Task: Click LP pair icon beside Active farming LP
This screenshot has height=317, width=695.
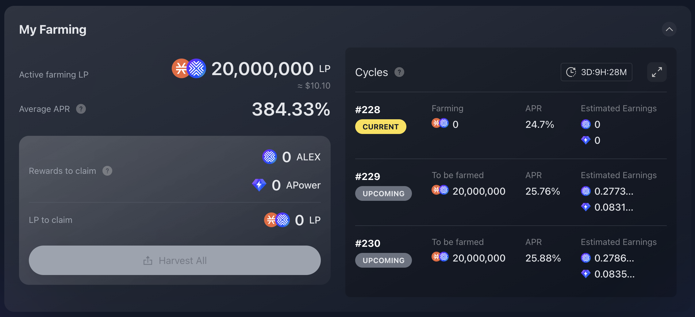Action: [189, 68]
